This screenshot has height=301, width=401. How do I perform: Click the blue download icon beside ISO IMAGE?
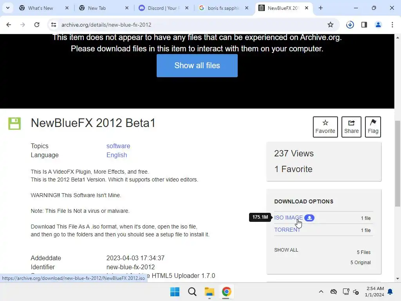[309, 218]
